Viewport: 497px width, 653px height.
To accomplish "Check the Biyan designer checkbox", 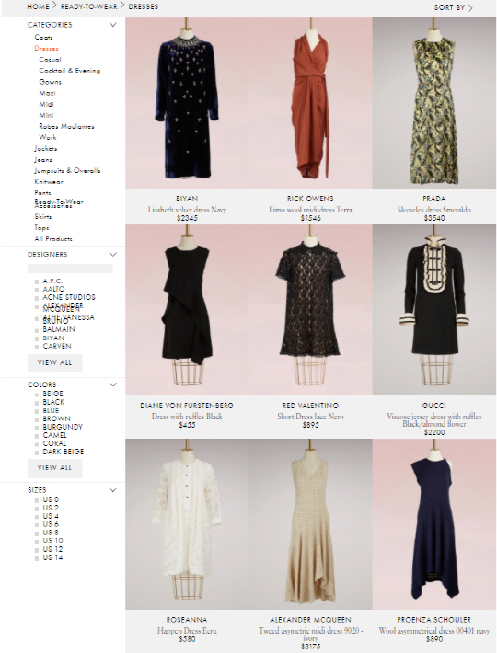I will (x=37, y=338).
